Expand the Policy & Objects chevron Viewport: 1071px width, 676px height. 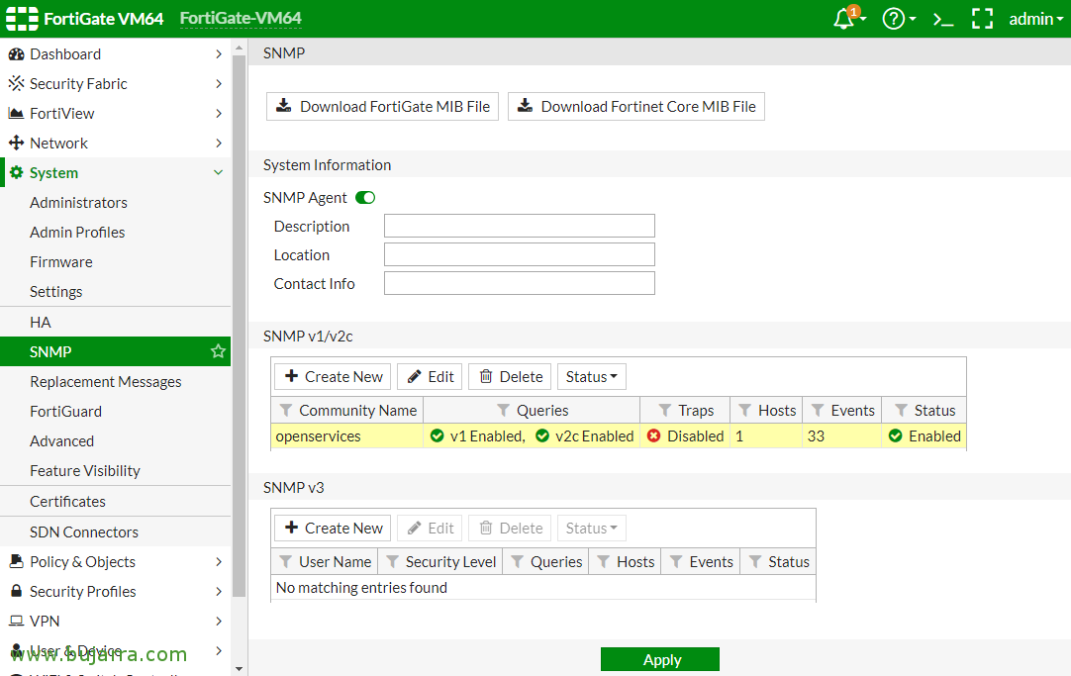coord(219,561)
